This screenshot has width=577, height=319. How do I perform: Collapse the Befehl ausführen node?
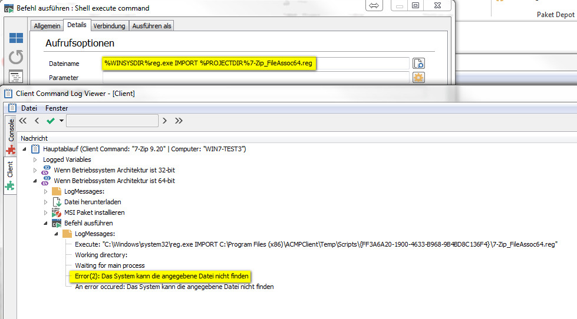pyautogui.click(x=45, y=223)
